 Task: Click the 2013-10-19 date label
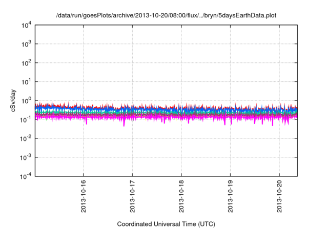[230, 196]
